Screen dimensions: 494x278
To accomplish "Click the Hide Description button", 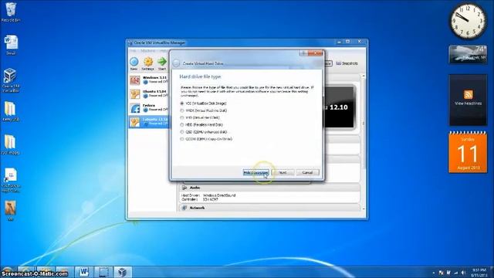I will (x=255, y=173).
